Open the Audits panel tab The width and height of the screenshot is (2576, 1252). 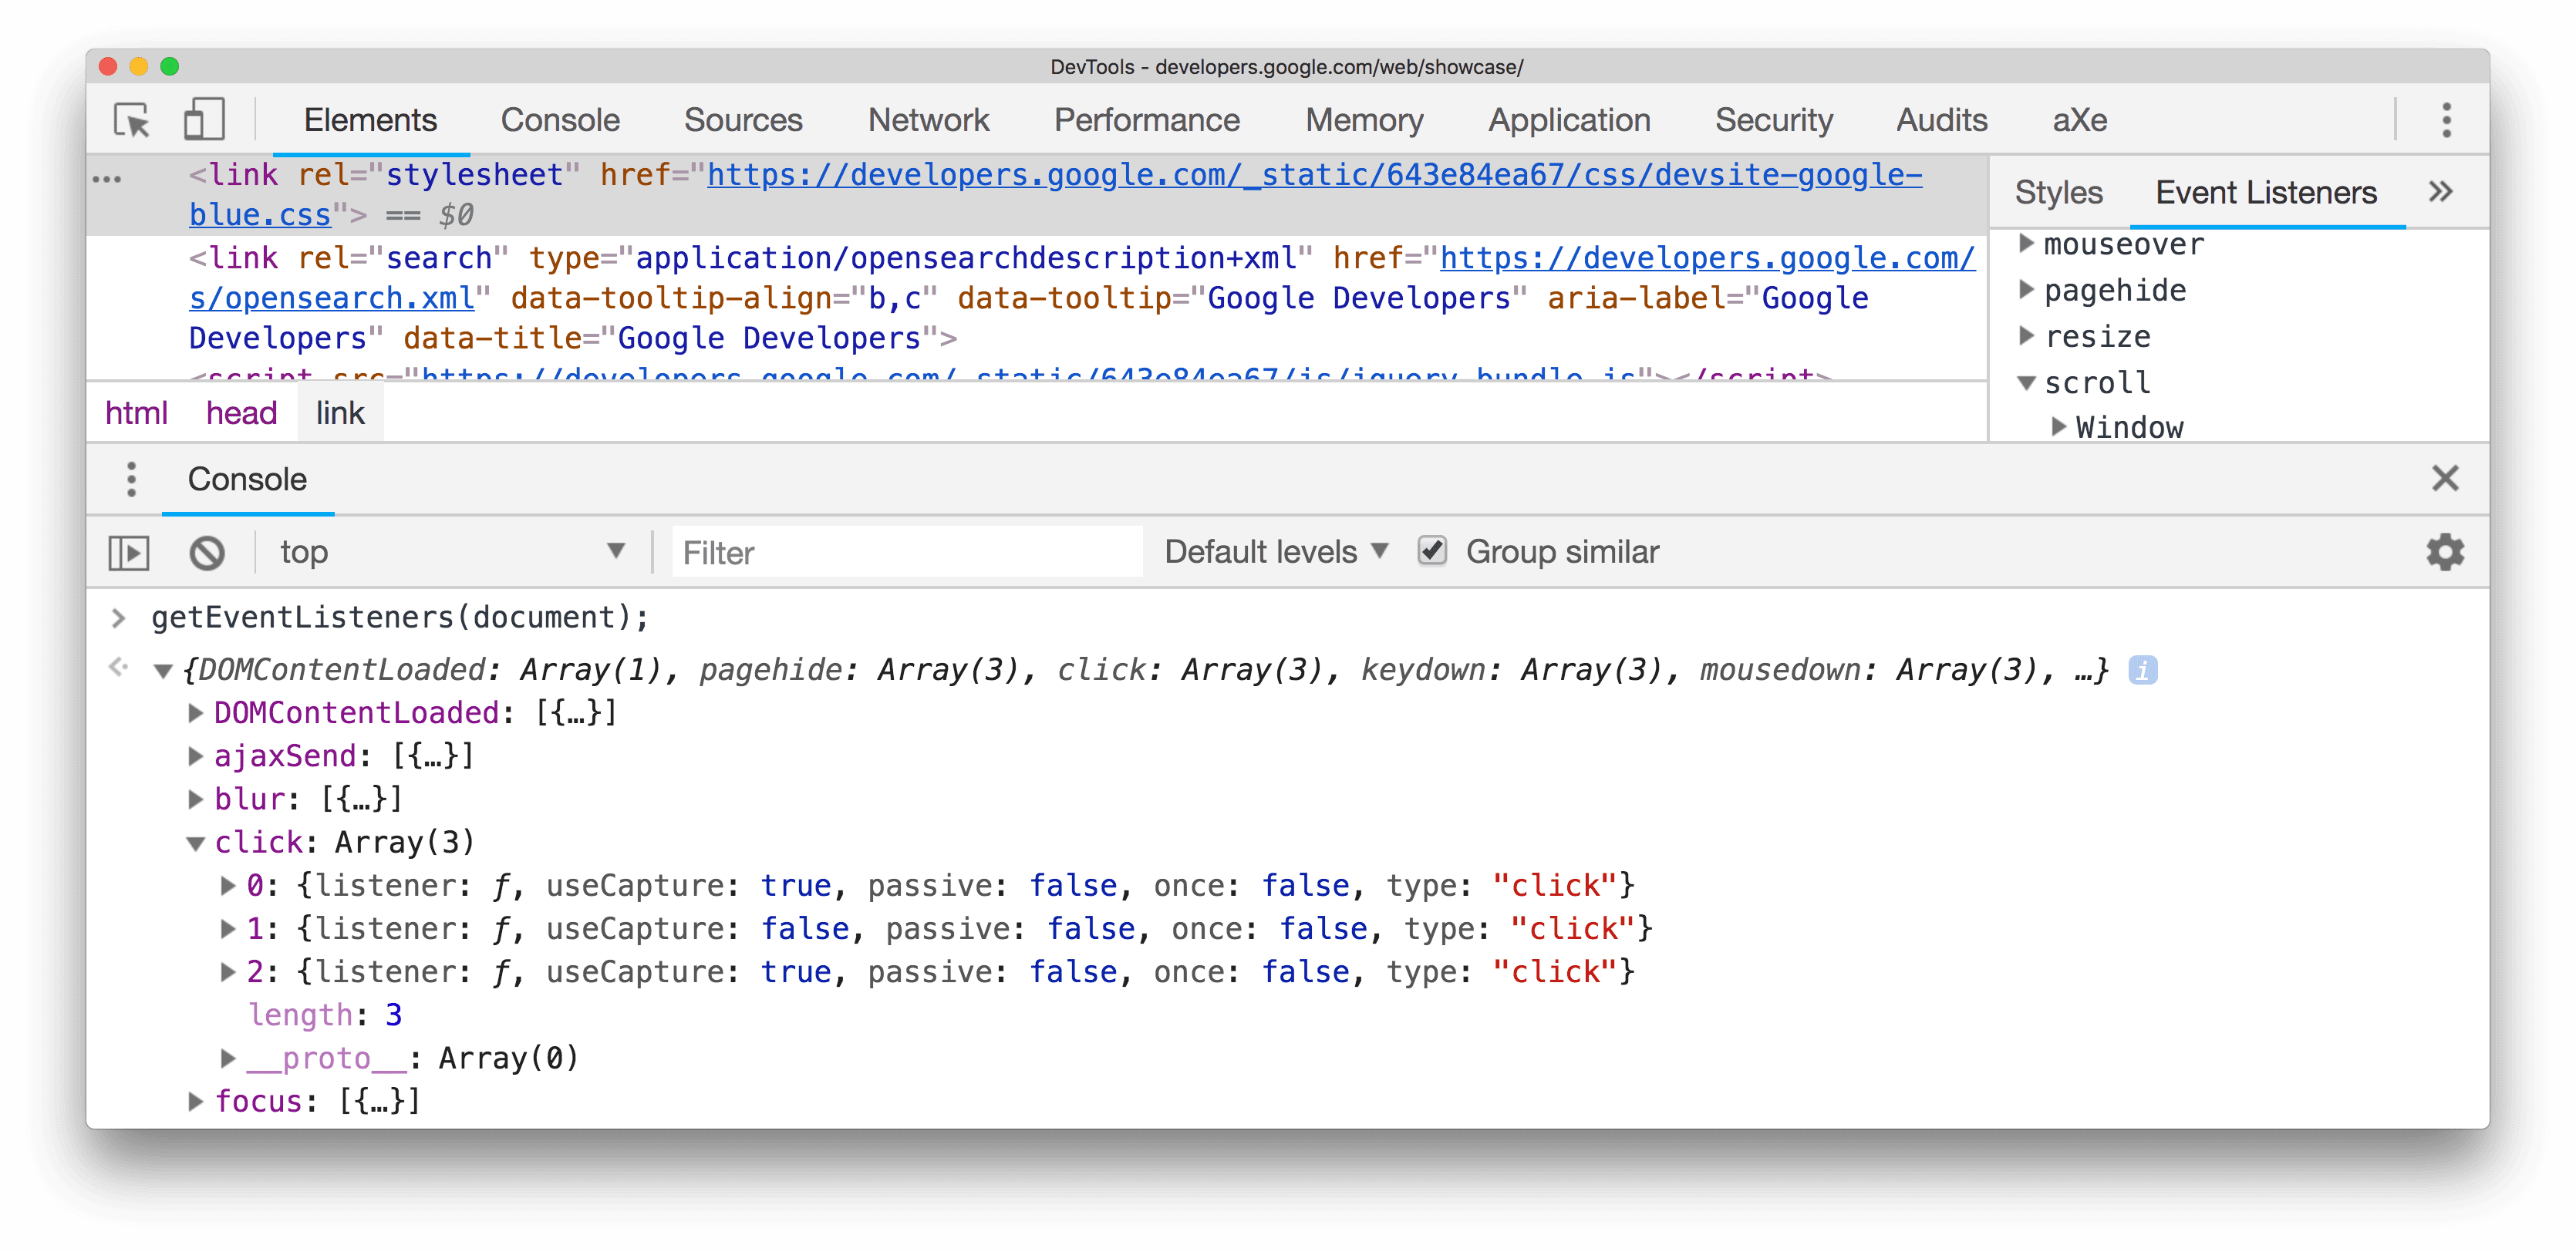point(1947,118)
